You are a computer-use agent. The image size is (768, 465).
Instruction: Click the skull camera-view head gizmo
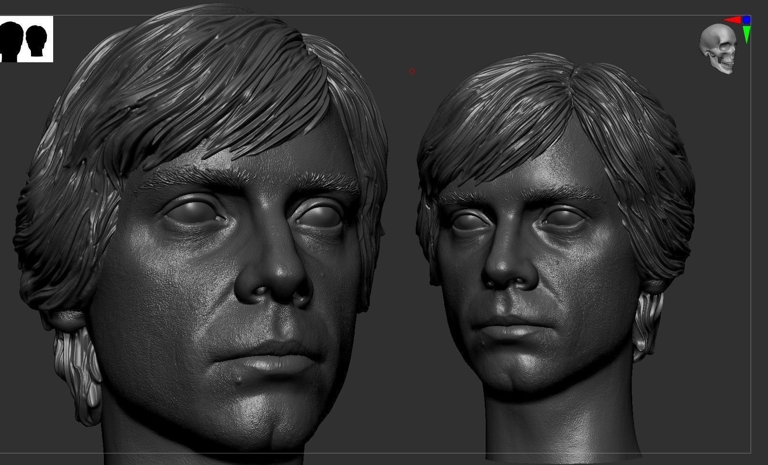pyautogui.click(x=718, y=49)
